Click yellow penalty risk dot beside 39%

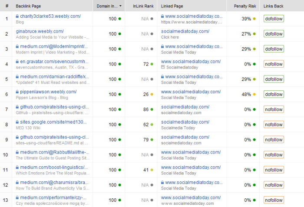tap(254, 19)
